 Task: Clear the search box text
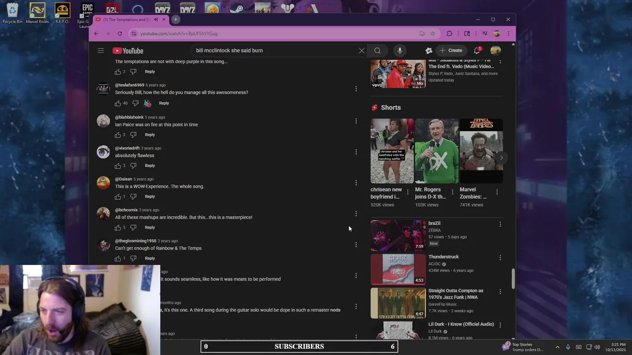coord(361,50)
